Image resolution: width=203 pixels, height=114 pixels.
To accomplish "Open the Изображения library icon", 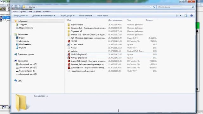I will point(17,44).
